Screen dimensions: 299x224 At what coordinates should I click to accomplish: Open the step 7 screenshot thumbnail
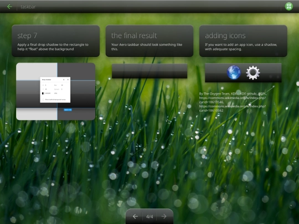coord(56,91)
